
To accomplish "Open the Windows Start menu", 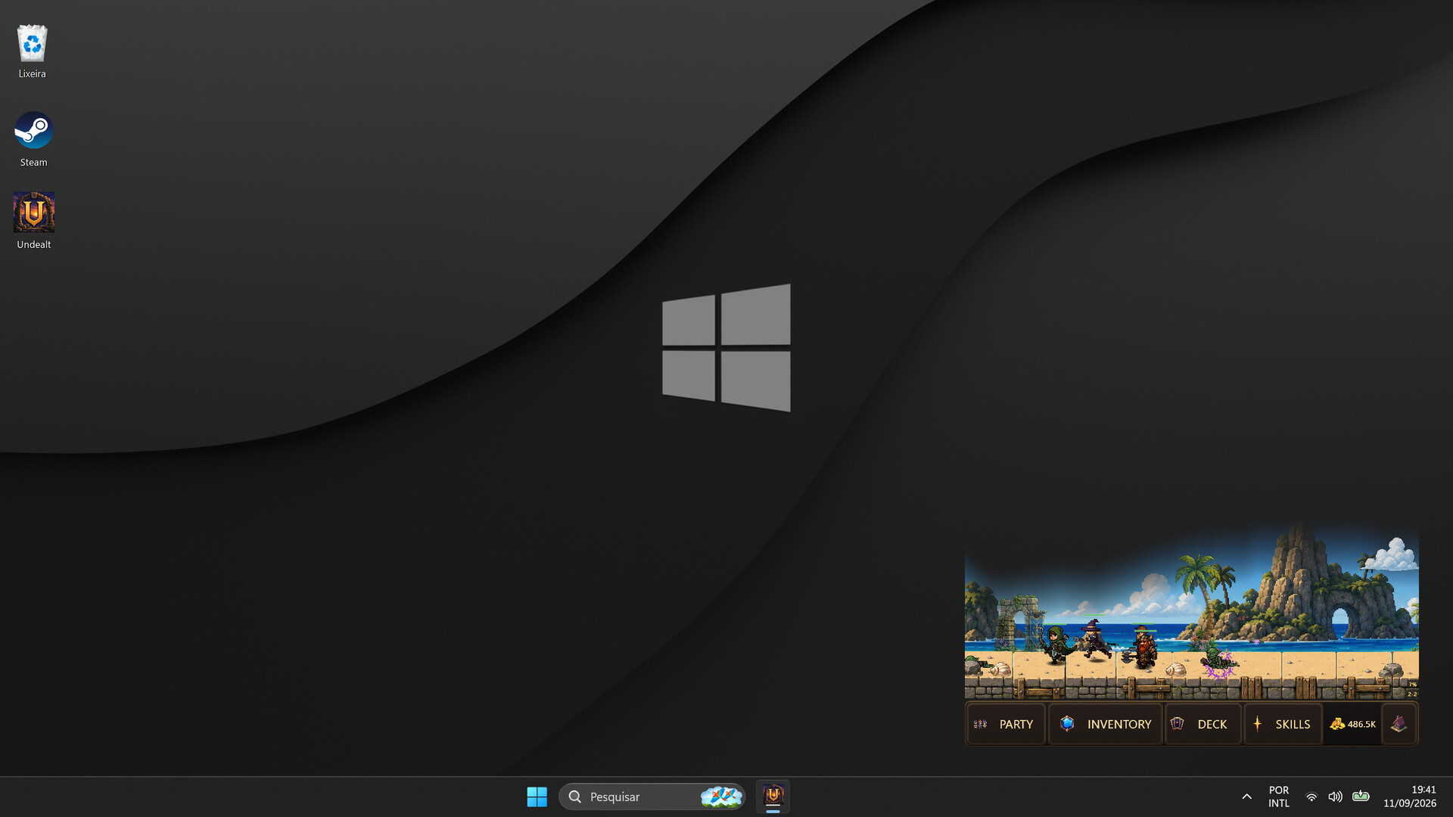I will (537, 797).
